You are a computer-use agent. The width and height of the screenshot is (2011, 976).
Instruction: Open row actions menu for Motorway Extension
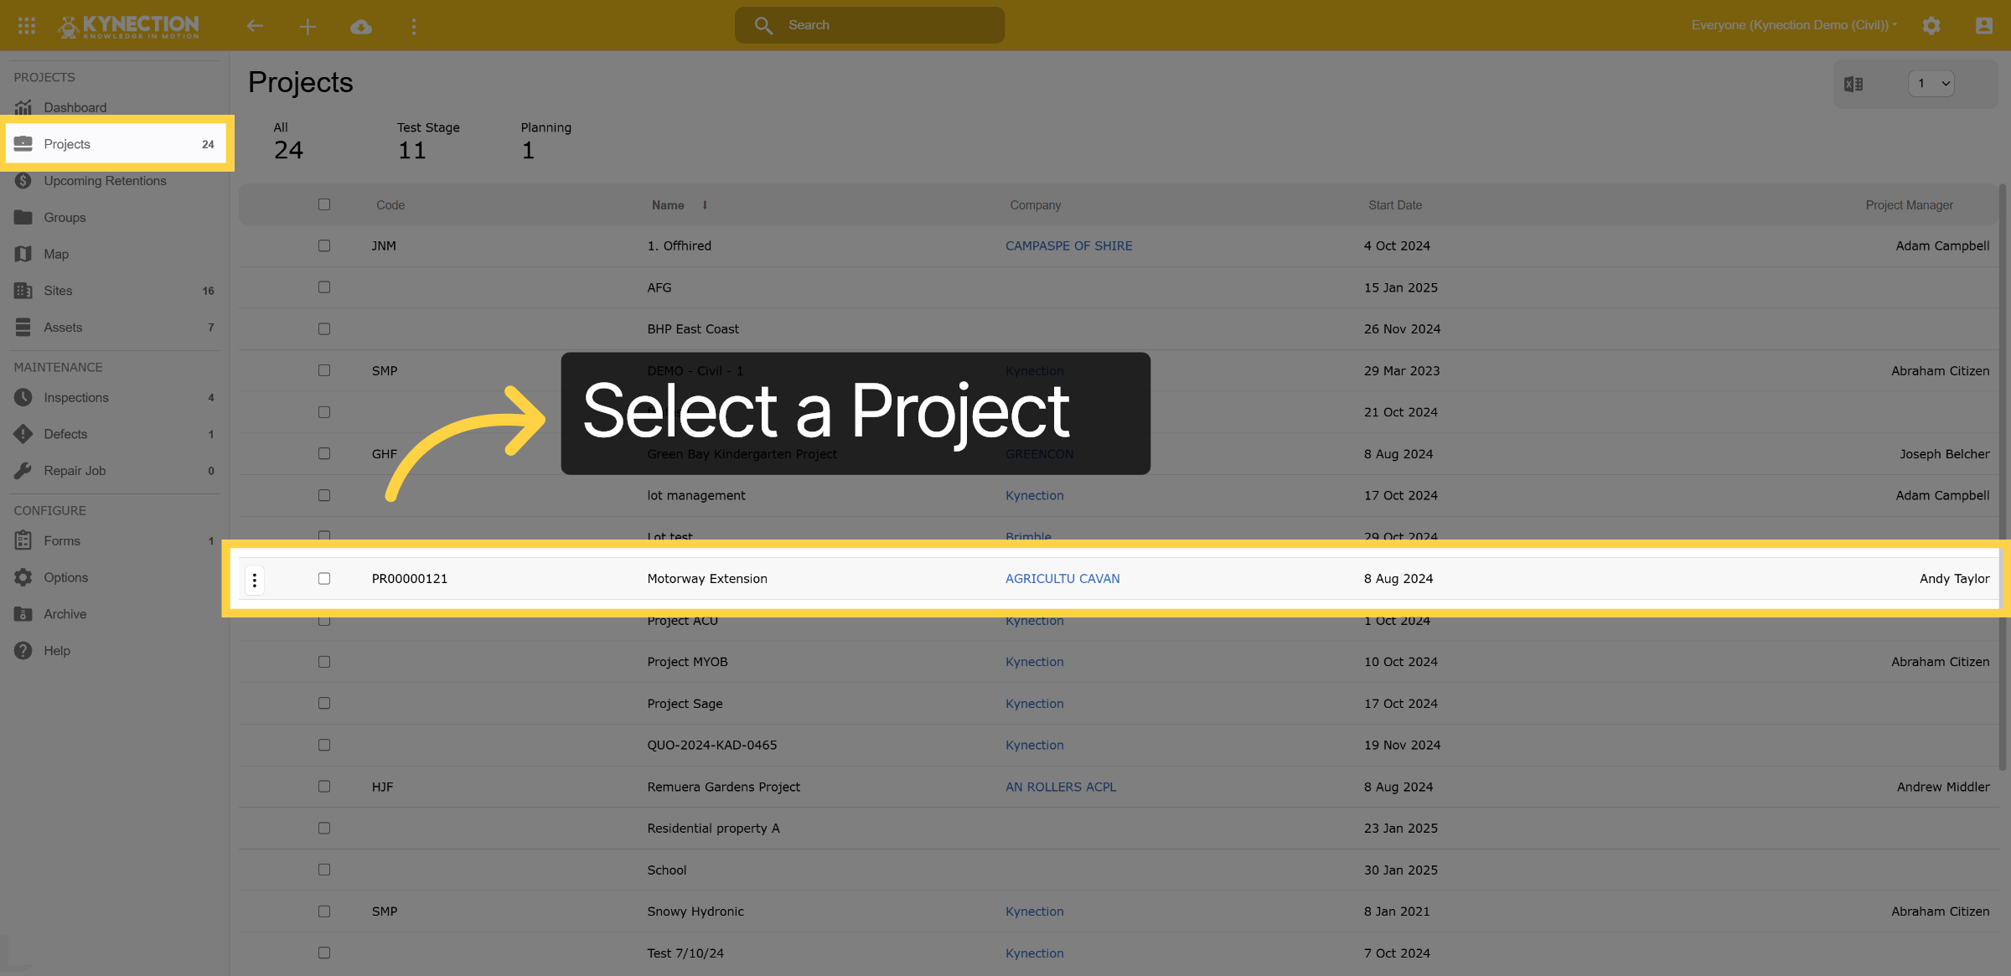(x=255, y=579)
